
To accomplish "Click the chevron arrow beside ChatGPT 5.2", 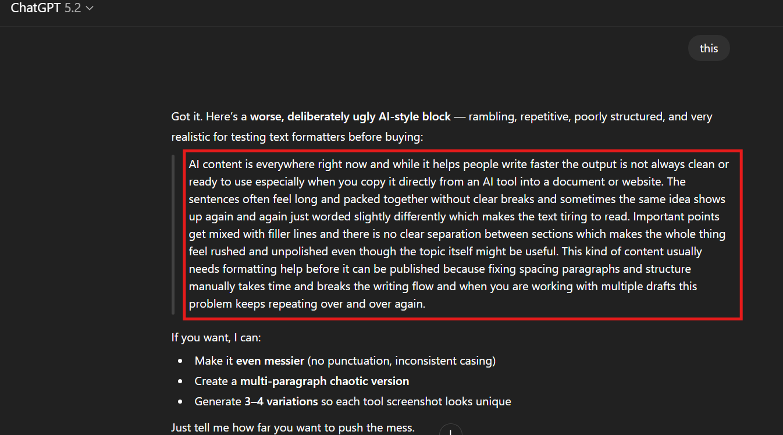I will (x=89, y=9).
